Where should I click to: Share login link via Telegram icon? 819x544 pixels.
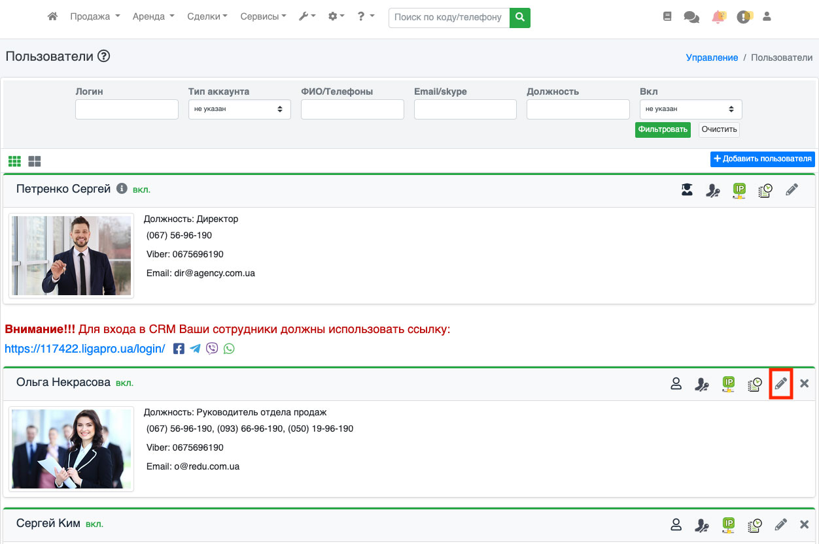click(x=196, y=349)
